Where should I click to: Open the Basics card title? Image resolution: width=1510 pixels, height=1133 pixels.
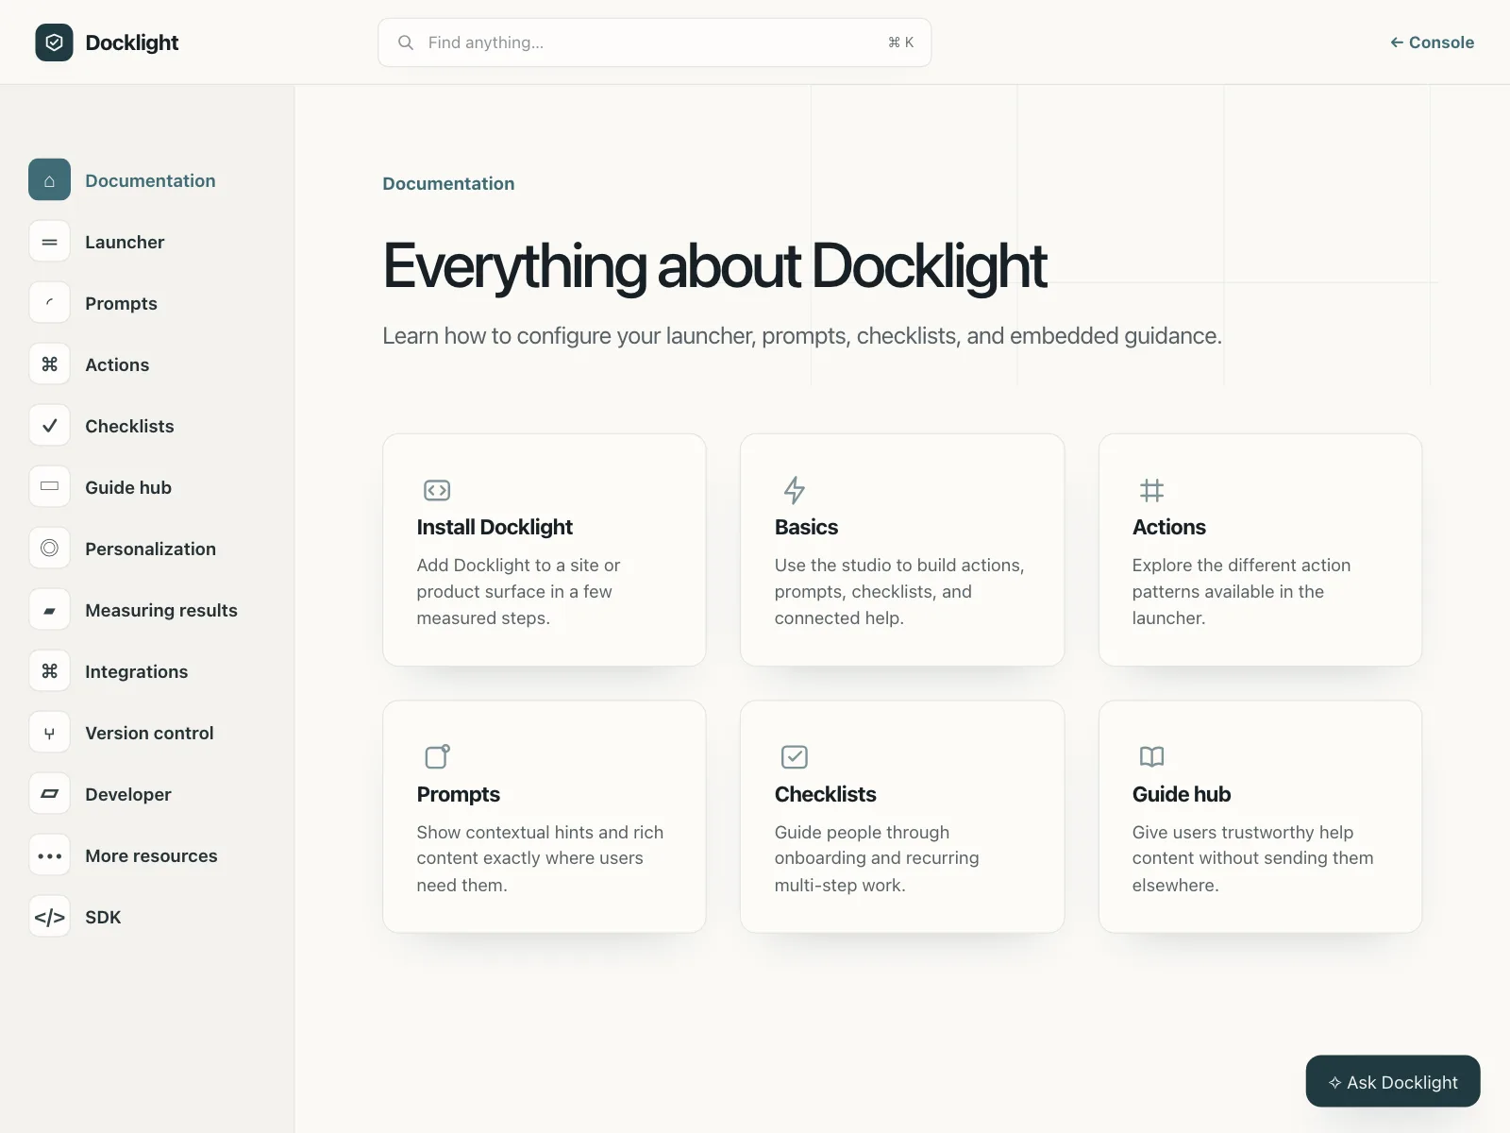tap(806, 527)
